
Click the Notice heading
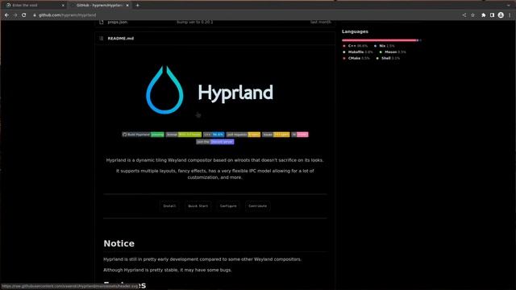tap(119, 243)
